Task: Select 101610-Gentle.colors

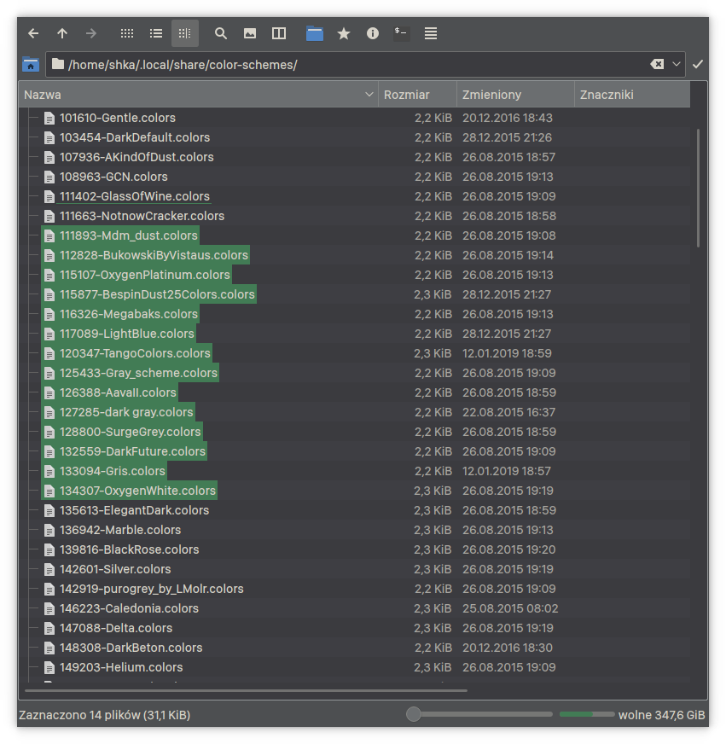Action: [x=117, y=118]
